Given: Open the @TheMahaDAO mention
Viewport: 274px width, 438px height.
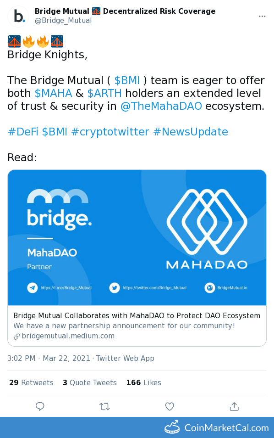Looking at the screenshot, I should click(x=161, y=106).
